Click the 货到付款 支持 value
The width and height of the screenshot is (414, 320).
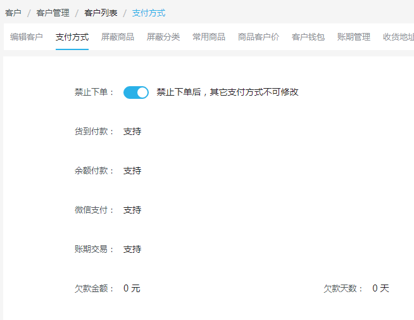tap(132, 131)
